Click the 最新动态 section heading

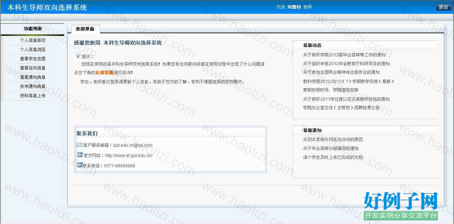[x=312, y=45]
